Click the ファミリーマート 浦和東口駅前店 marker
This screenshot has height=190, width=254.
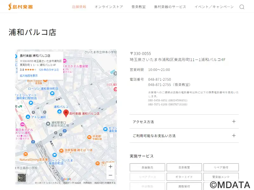pyautogui.click(x=31, y=103)
